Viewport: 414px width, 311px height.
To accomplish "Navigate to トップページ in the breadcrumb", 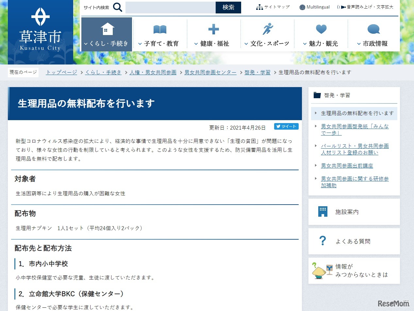I will click(x=61, y=72).
